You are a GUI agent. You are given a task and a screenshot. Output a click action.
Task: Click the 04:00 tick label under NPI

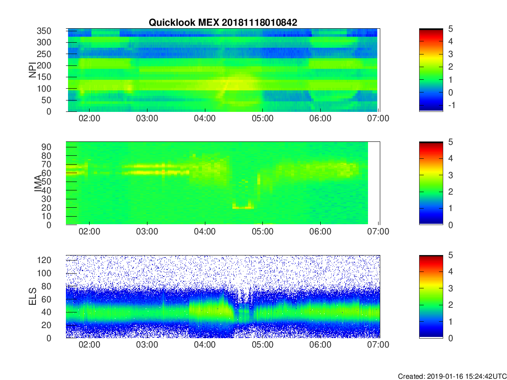click(205, 118)
